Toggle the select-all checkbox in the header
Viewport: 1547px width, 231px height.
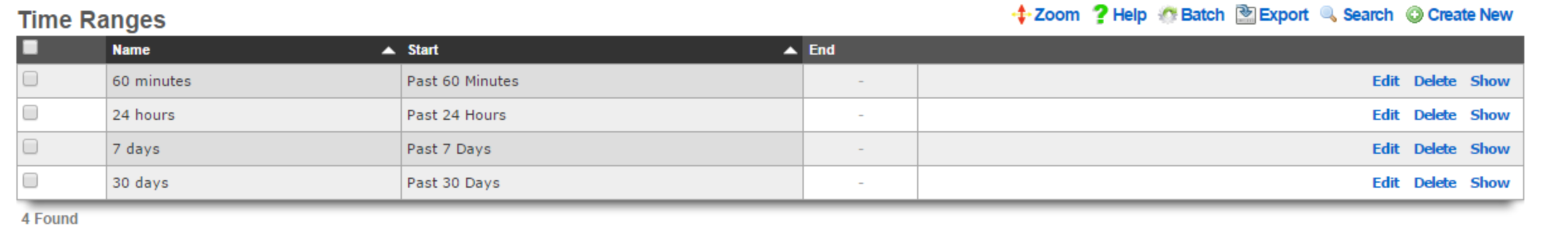click(30, 48)
